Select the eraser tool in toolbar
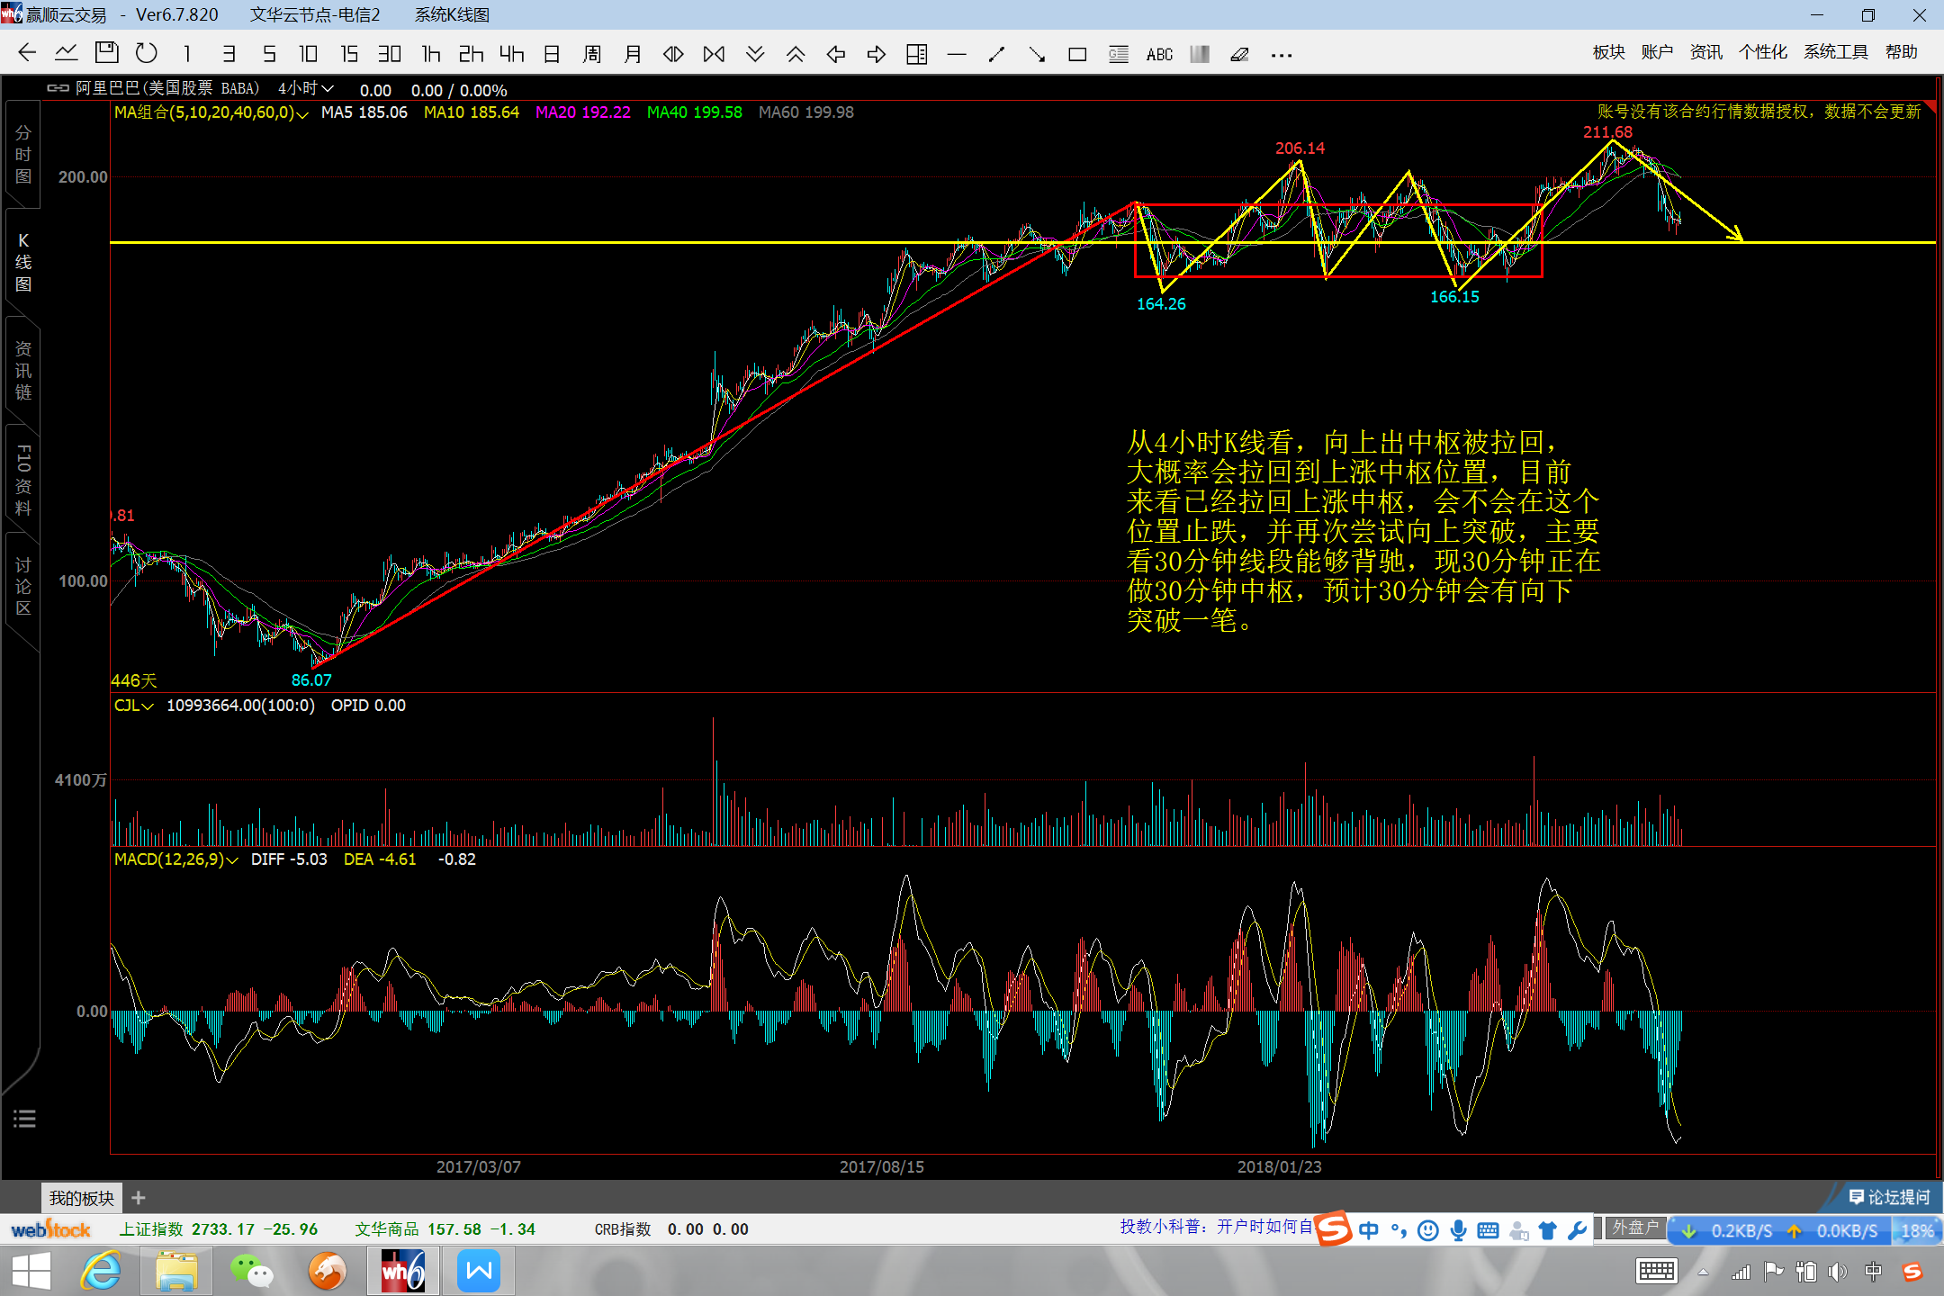This screenshot has width=1944, height=1296. 1239,55
